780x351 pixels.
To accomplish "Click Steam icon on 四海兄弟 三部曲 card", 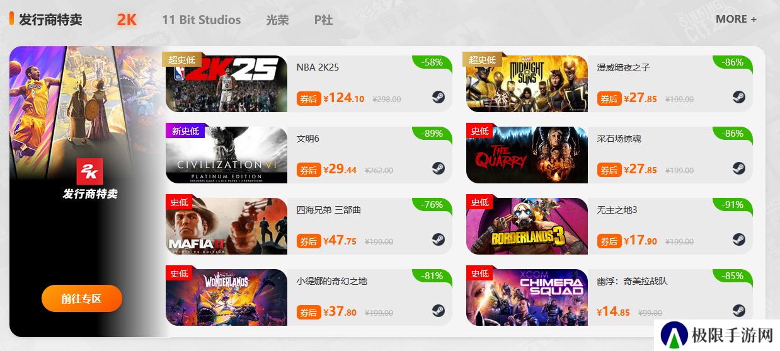I will (439, 239).
